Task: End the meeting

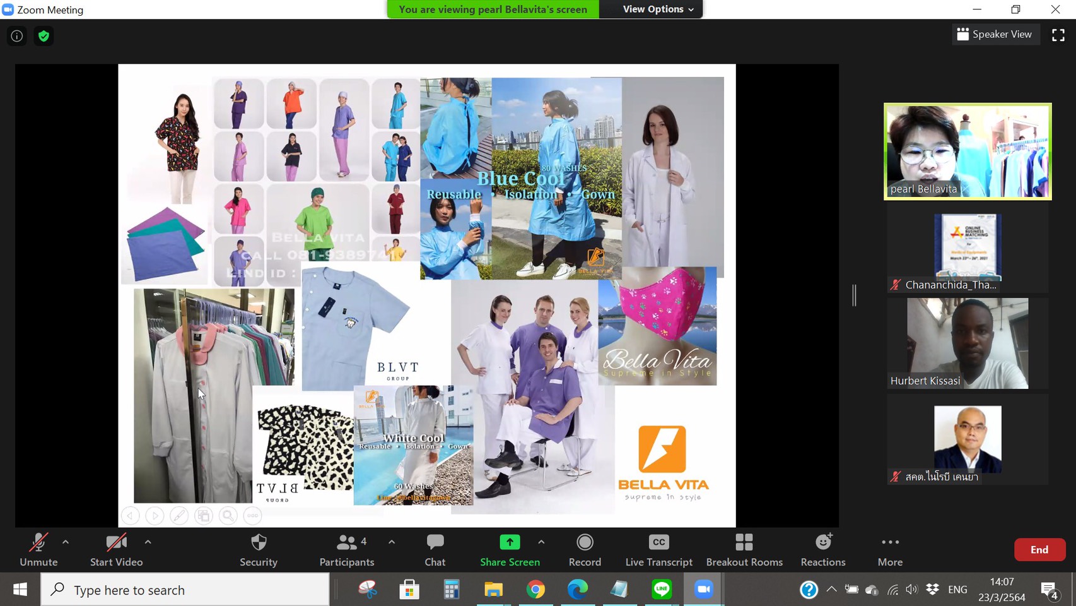Action: [1039, 549]
